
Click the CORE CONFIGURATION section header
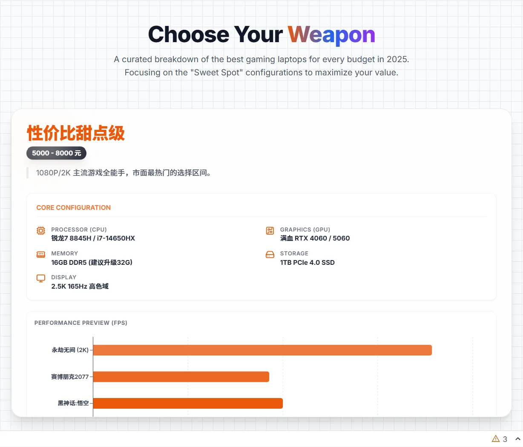[74, 208]
